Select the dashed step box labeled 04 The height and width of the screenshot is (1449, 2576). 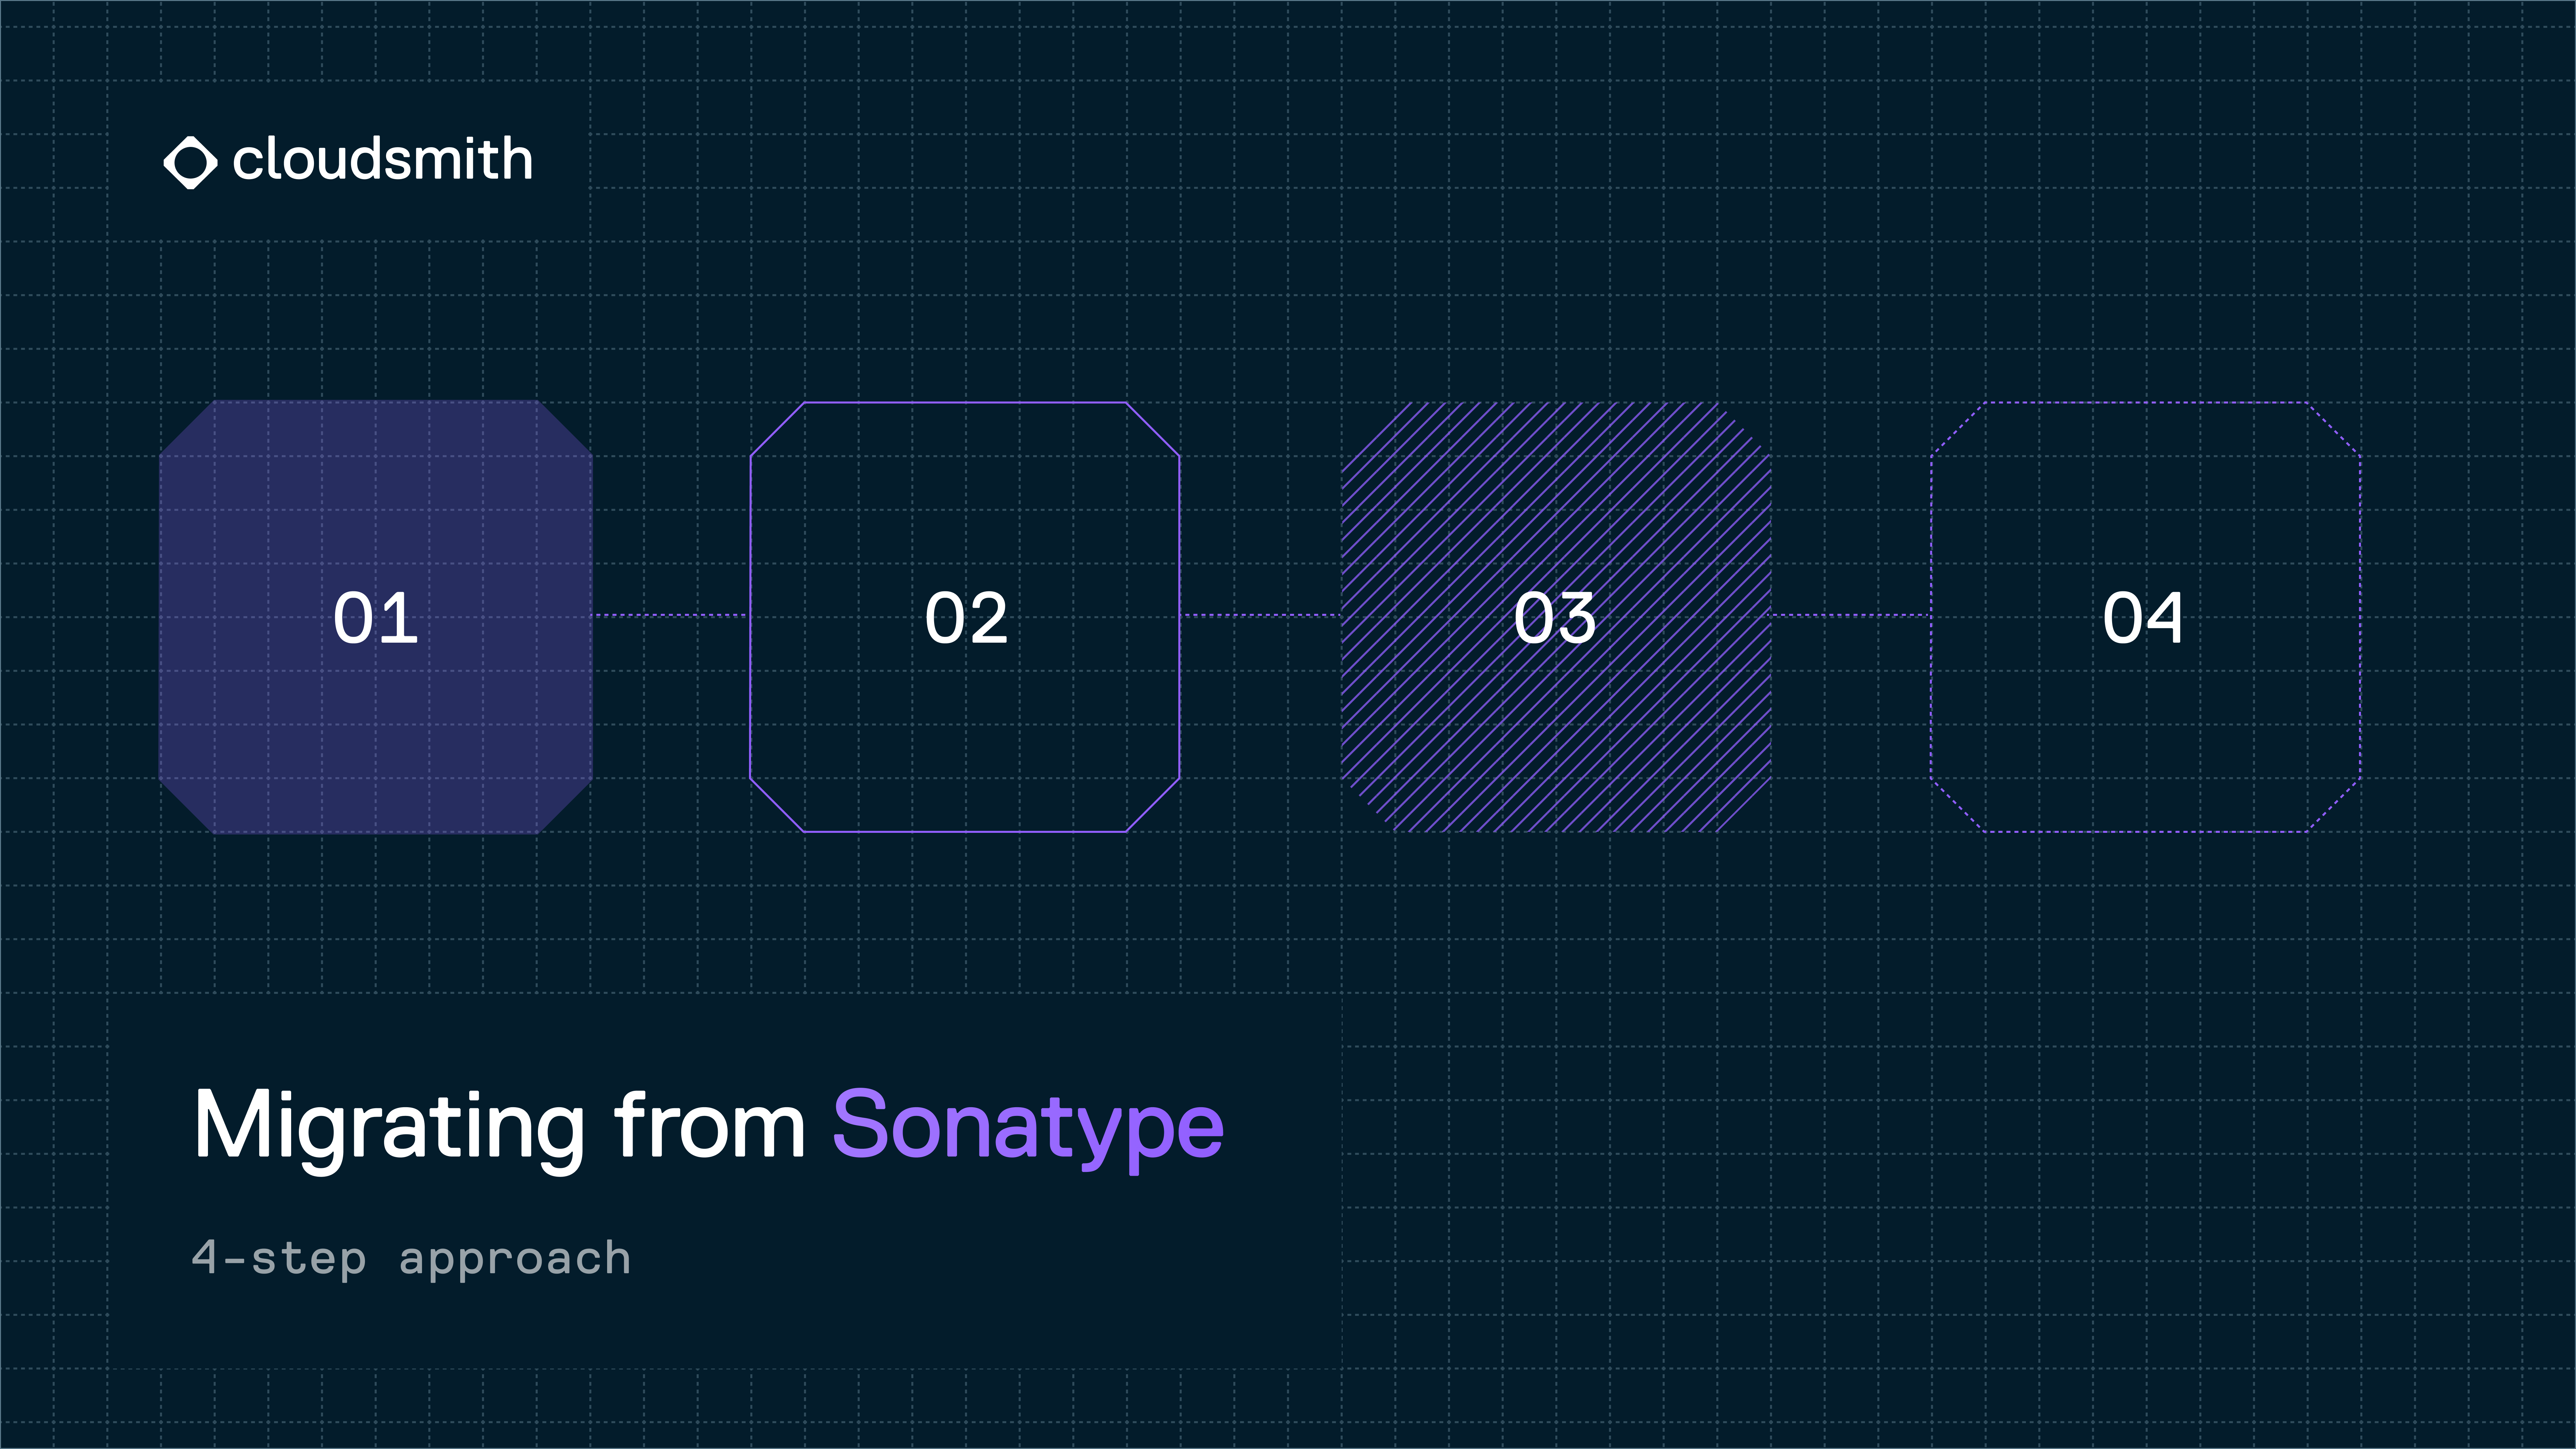tap(2145, 617)
